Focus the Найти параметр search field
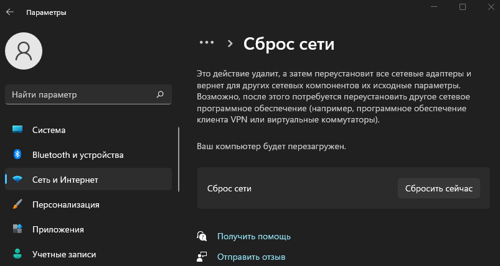This screenshot has width=500, height=266. pos(88,94)
